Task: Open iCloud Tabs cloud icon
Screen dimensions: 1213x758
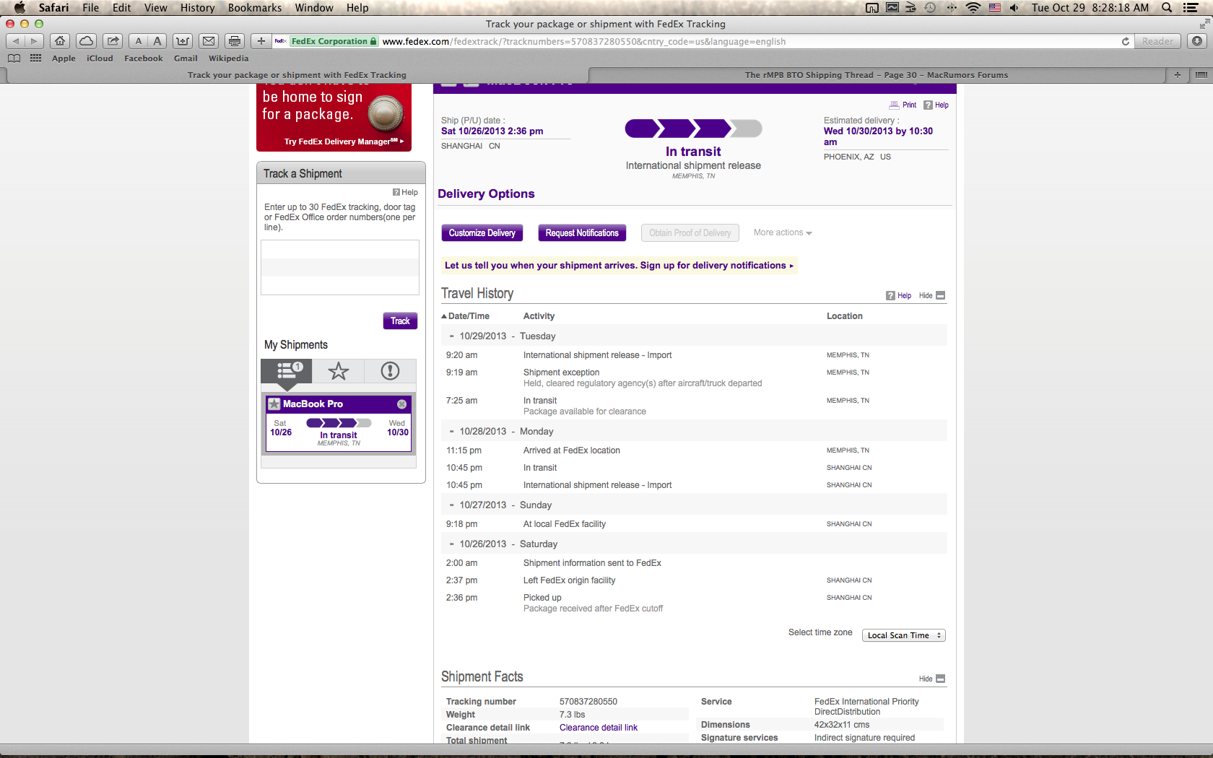Action: [x=86, y=41]
